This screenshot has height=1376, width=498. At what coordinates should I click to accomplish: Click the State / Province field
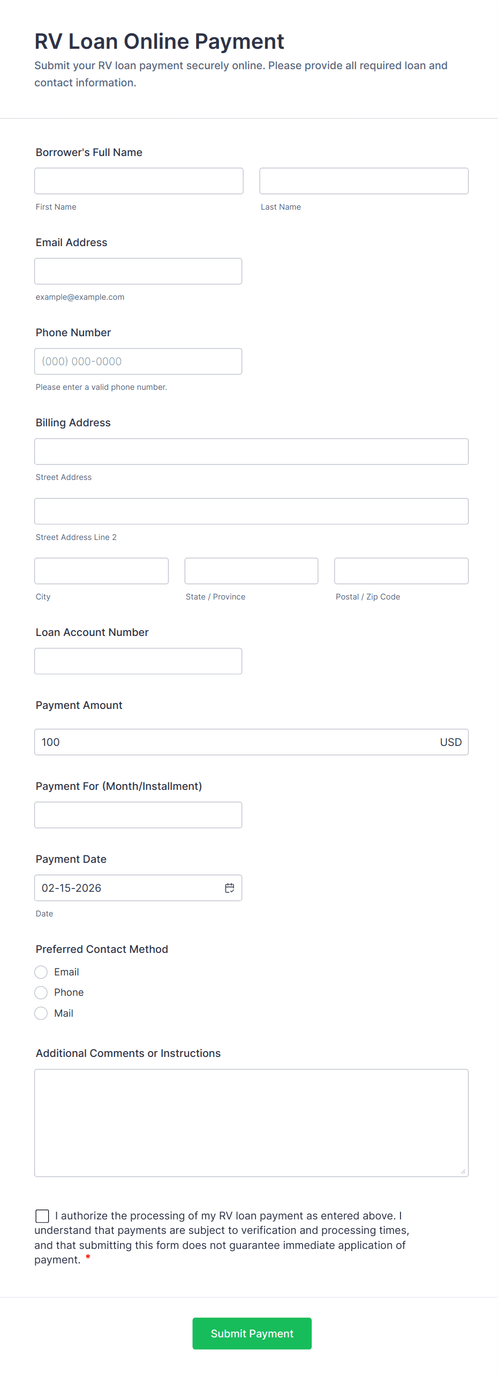click(251, 571)
